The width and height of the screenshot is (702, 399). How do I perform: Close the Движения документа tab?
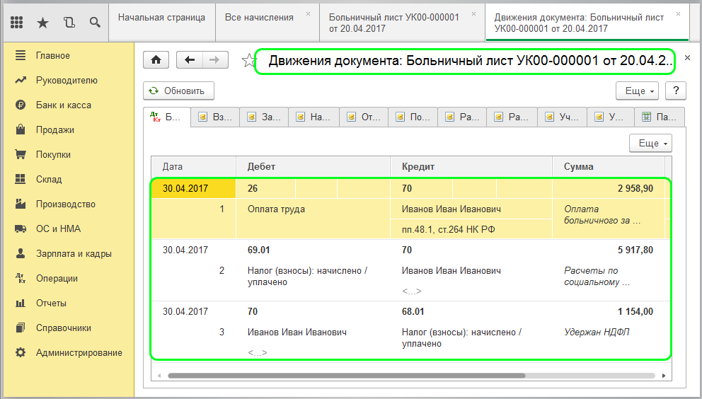point(679,13)
